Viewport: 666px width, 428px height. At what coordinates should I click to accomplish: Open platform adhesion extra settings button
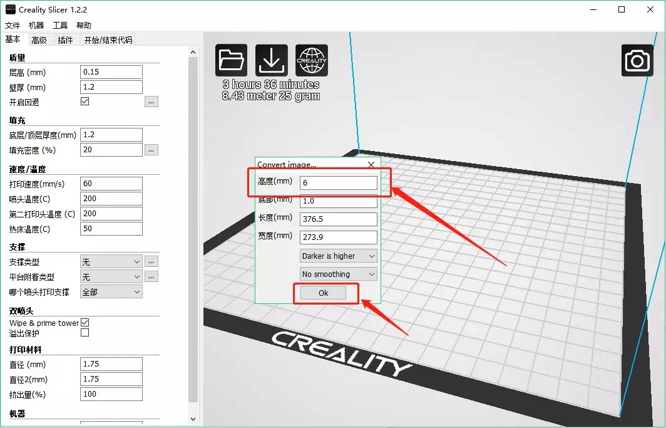point(151,277)
